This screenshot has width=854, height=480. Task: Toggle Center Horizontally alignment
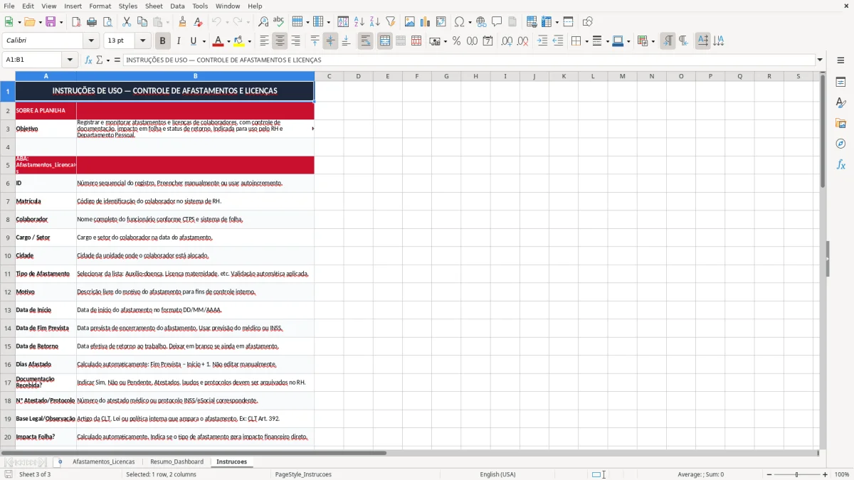click(x=280, y=41)
